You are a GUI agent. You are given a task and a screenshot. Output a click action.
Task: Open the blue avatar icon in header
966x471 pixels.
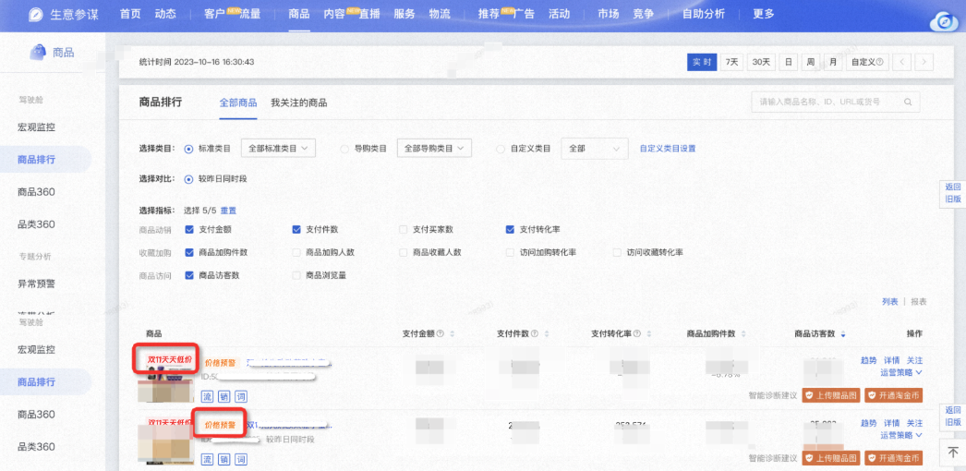pyautogui.click(x=943, y=23)
